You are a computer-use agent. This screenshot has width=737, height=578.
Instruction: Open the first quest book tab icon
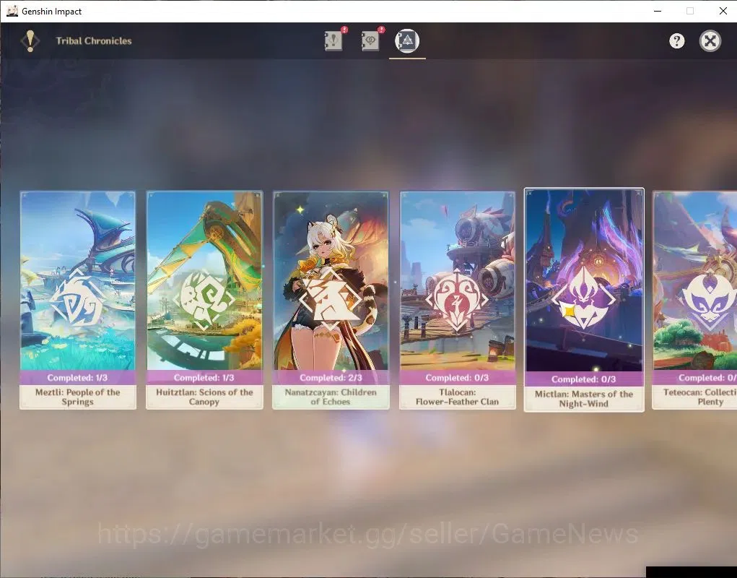(333, 40)
